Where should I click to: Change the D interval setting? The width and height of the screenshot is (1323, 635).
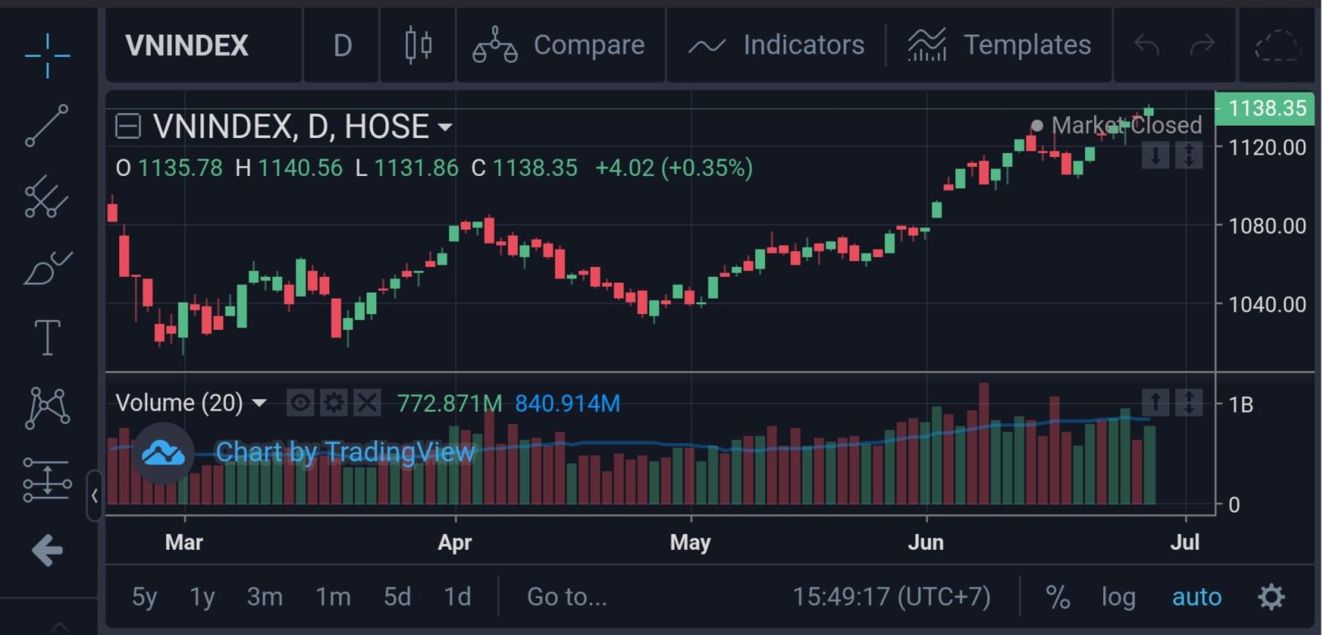pos(342,45)
